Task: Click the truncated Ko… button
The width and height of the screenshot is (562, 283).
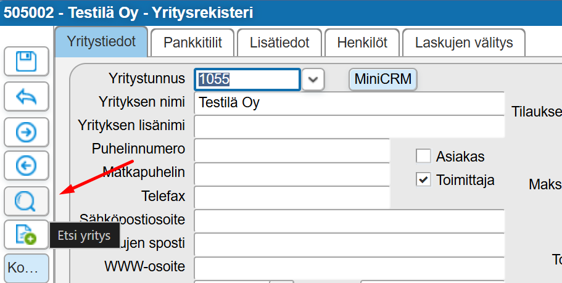Action: (26, 269)
